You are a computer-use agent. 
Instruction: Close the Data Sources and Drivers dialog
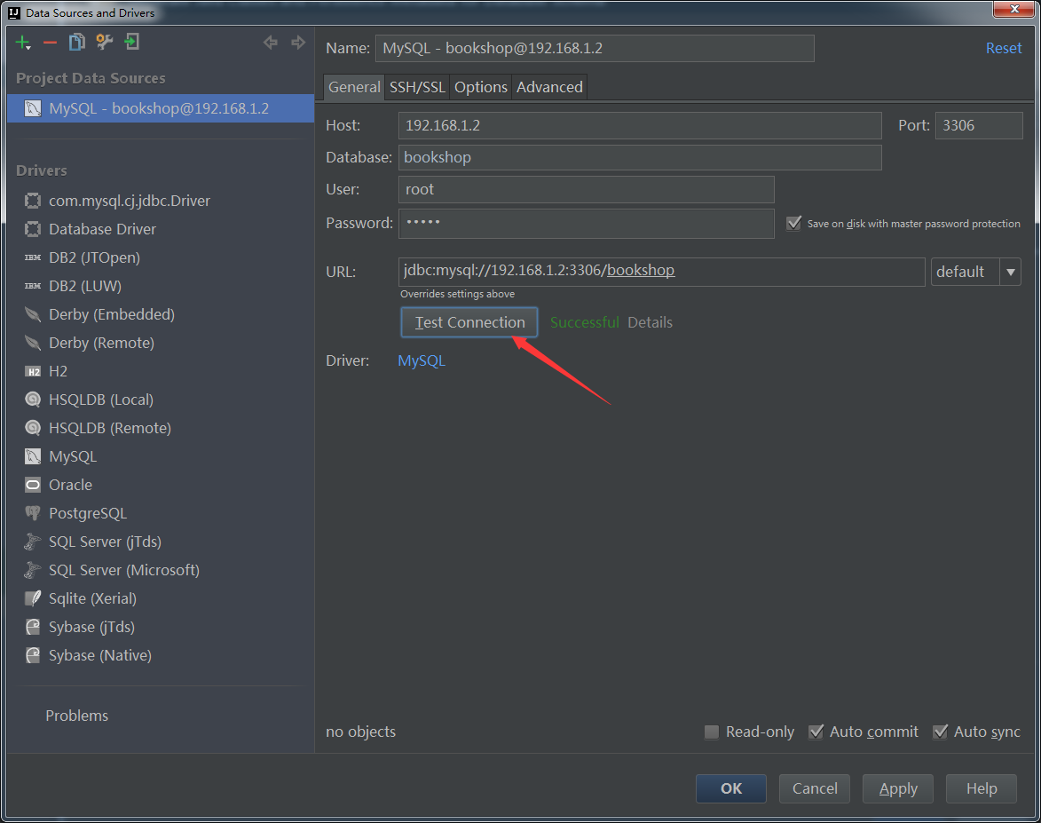1013,9
